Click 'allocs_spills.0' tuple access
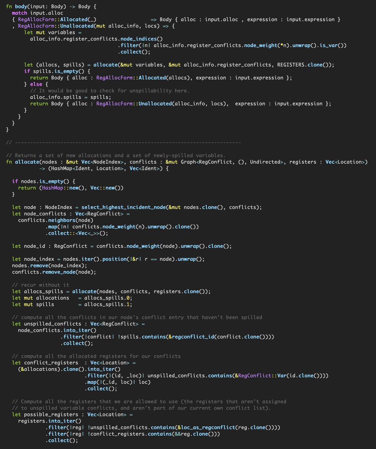 (x=107, y=298)
